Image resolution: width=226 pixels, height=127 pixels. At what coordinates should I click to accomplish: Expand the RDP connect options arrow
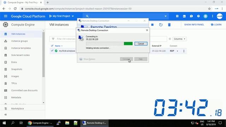pyautogui.click(x=177, y=51)
